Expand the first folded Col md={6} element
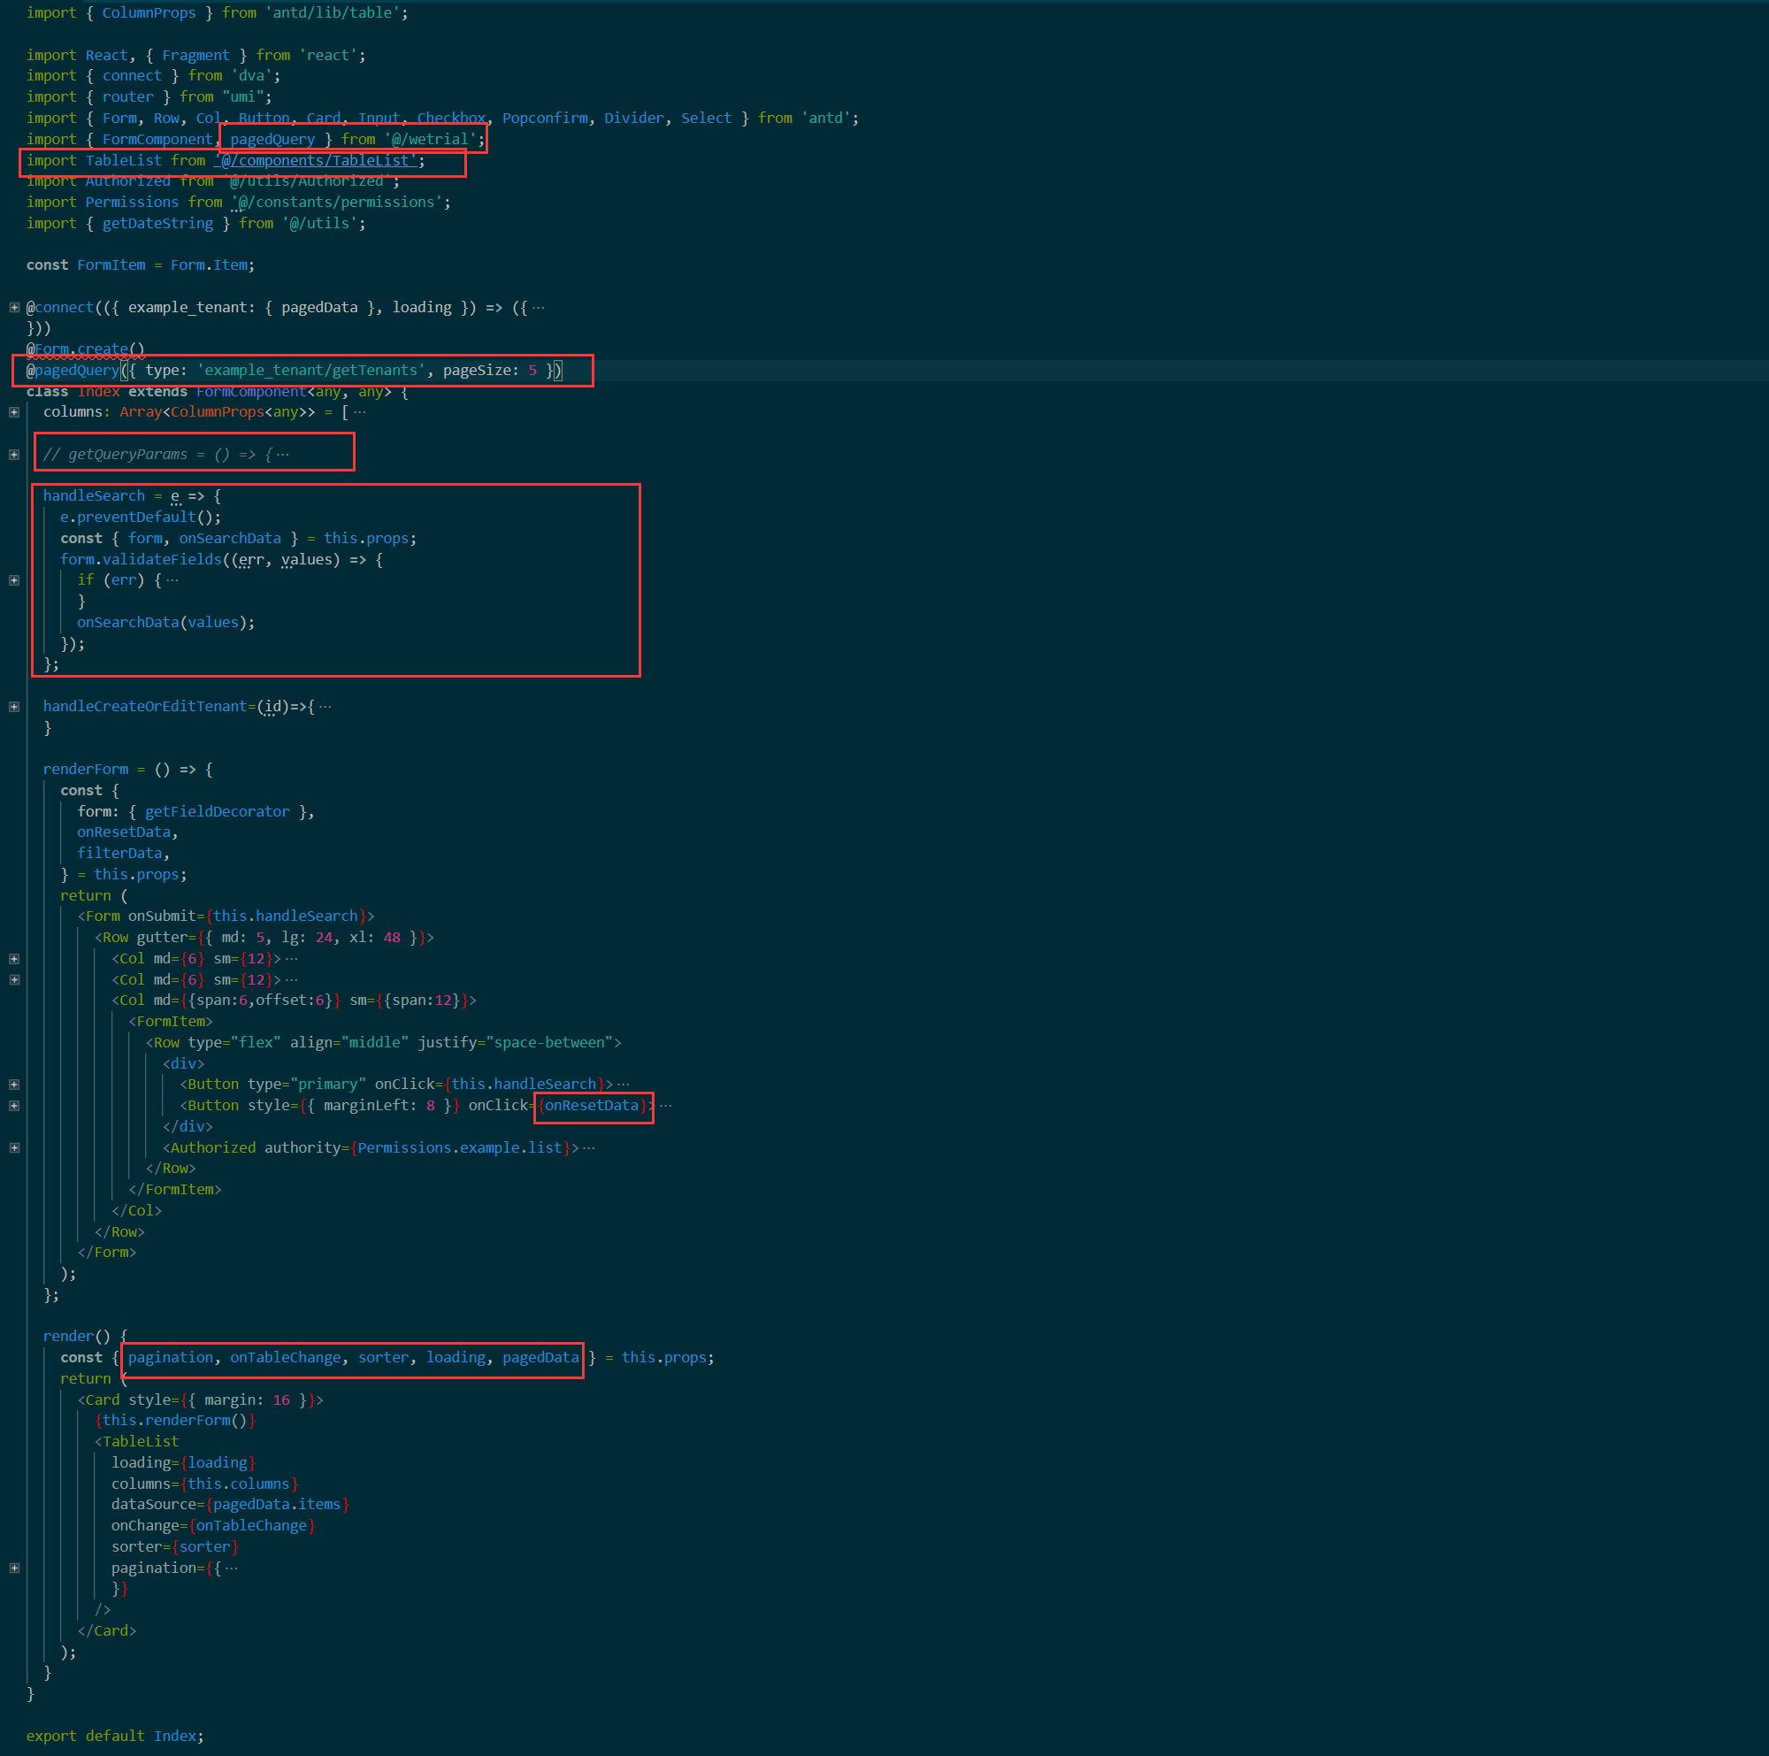 coord(15,959)
